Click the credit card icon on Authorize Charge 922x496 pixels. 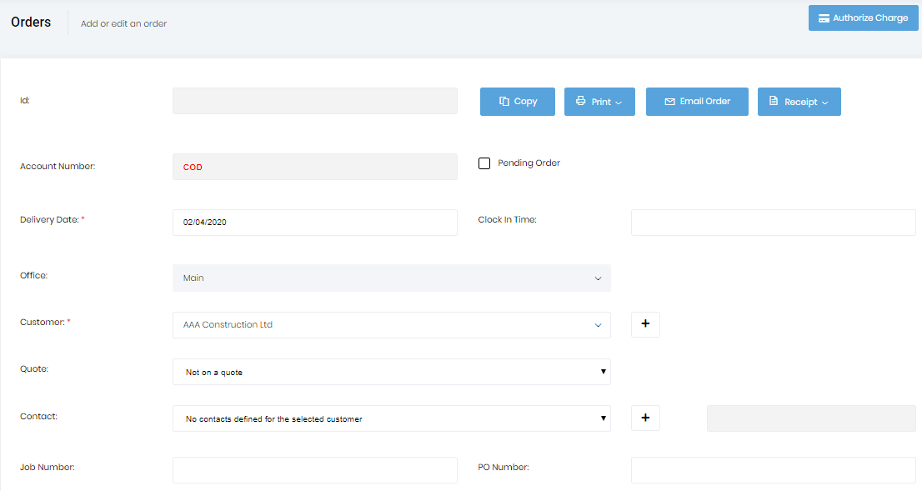click(824, 18)
